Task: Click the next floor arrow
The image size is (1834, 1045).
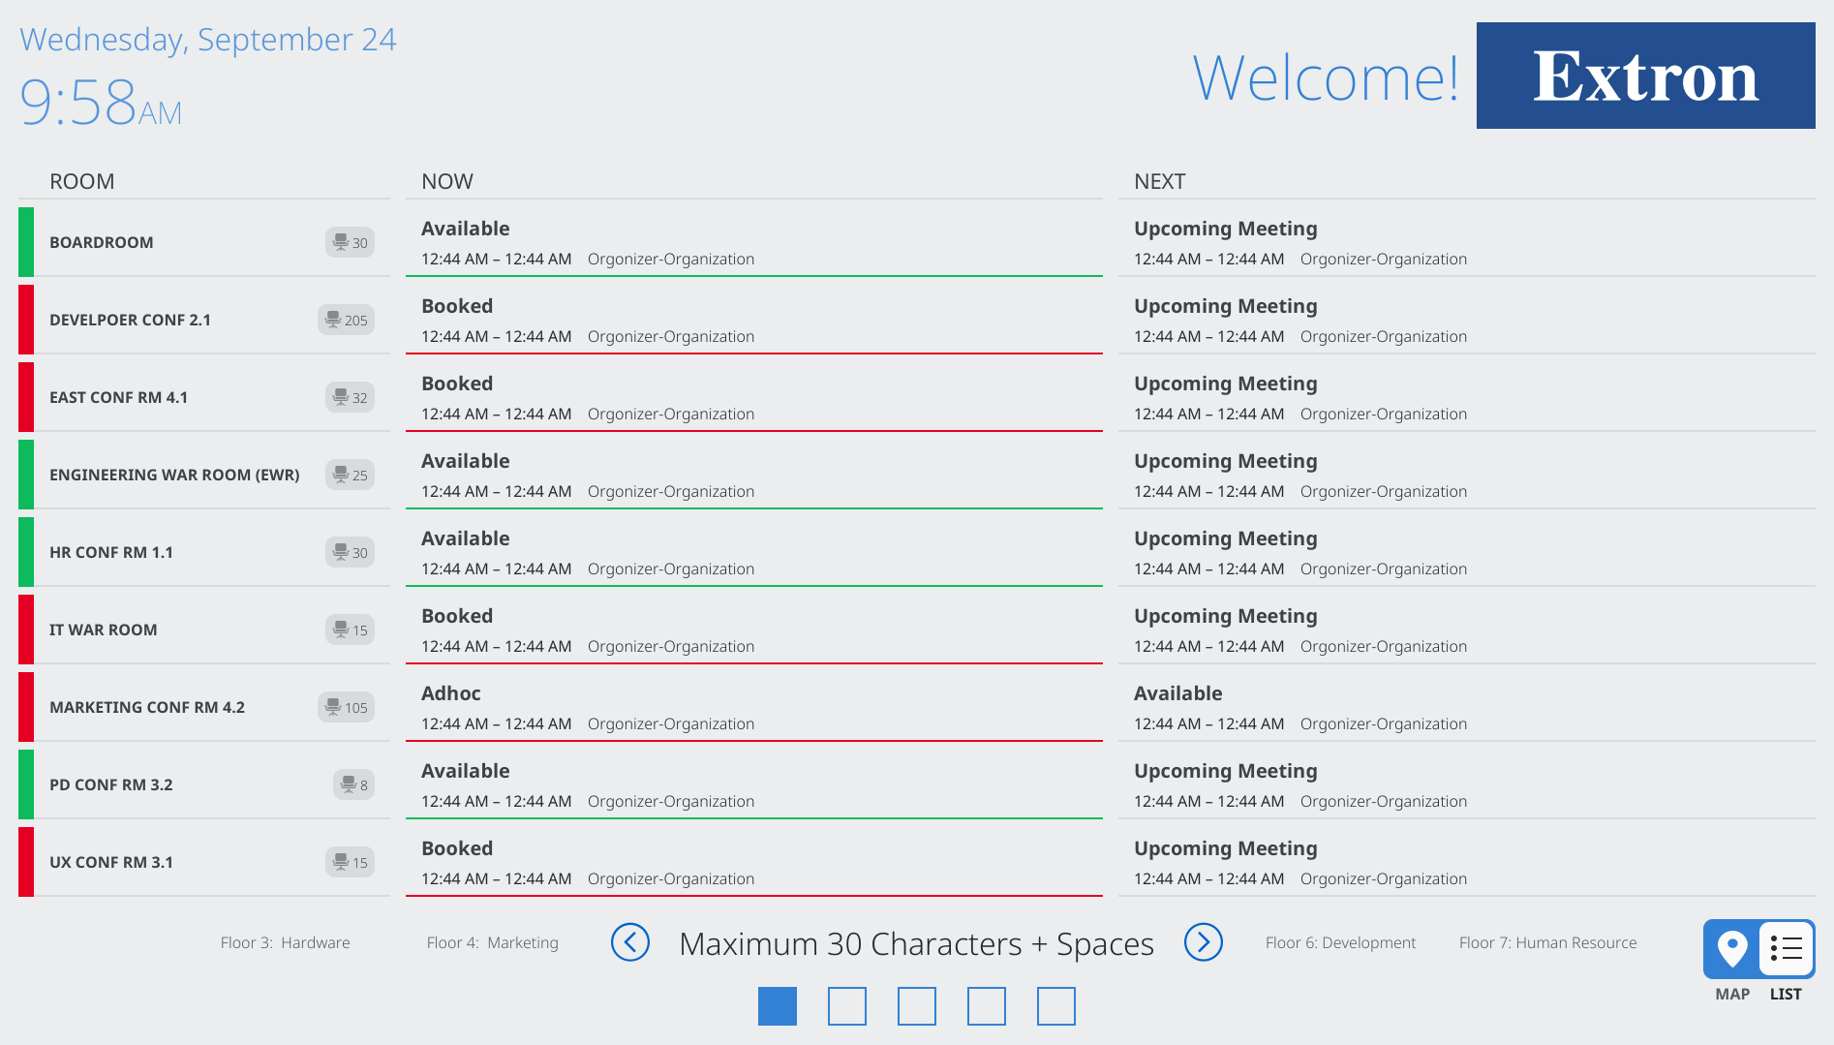Action: pos(1203,942)
